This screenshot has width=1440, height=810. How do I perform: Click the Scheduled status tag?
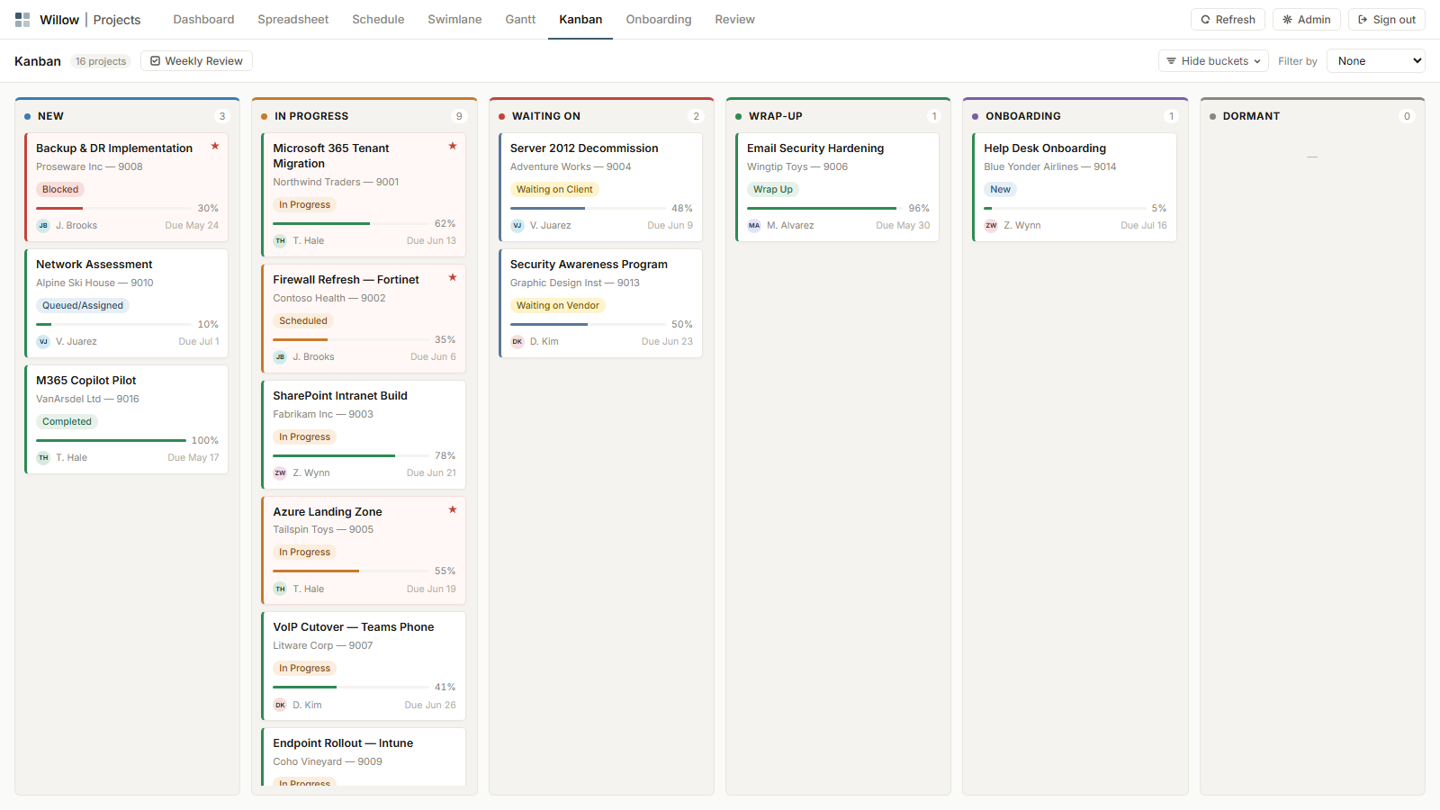pos(303,321)
